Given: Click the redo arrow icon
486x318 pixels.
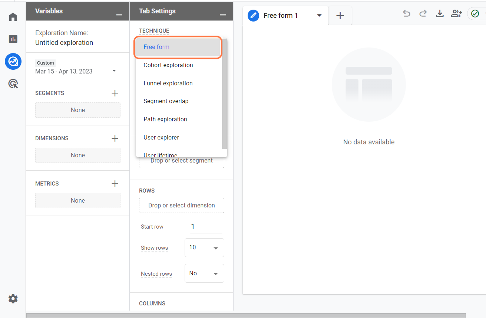Looking at the screenshot, I should pyautogui.click(x=423, y=14).
